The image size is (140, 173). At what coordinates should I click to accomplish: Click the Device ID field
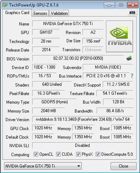[x=44, y=67]
